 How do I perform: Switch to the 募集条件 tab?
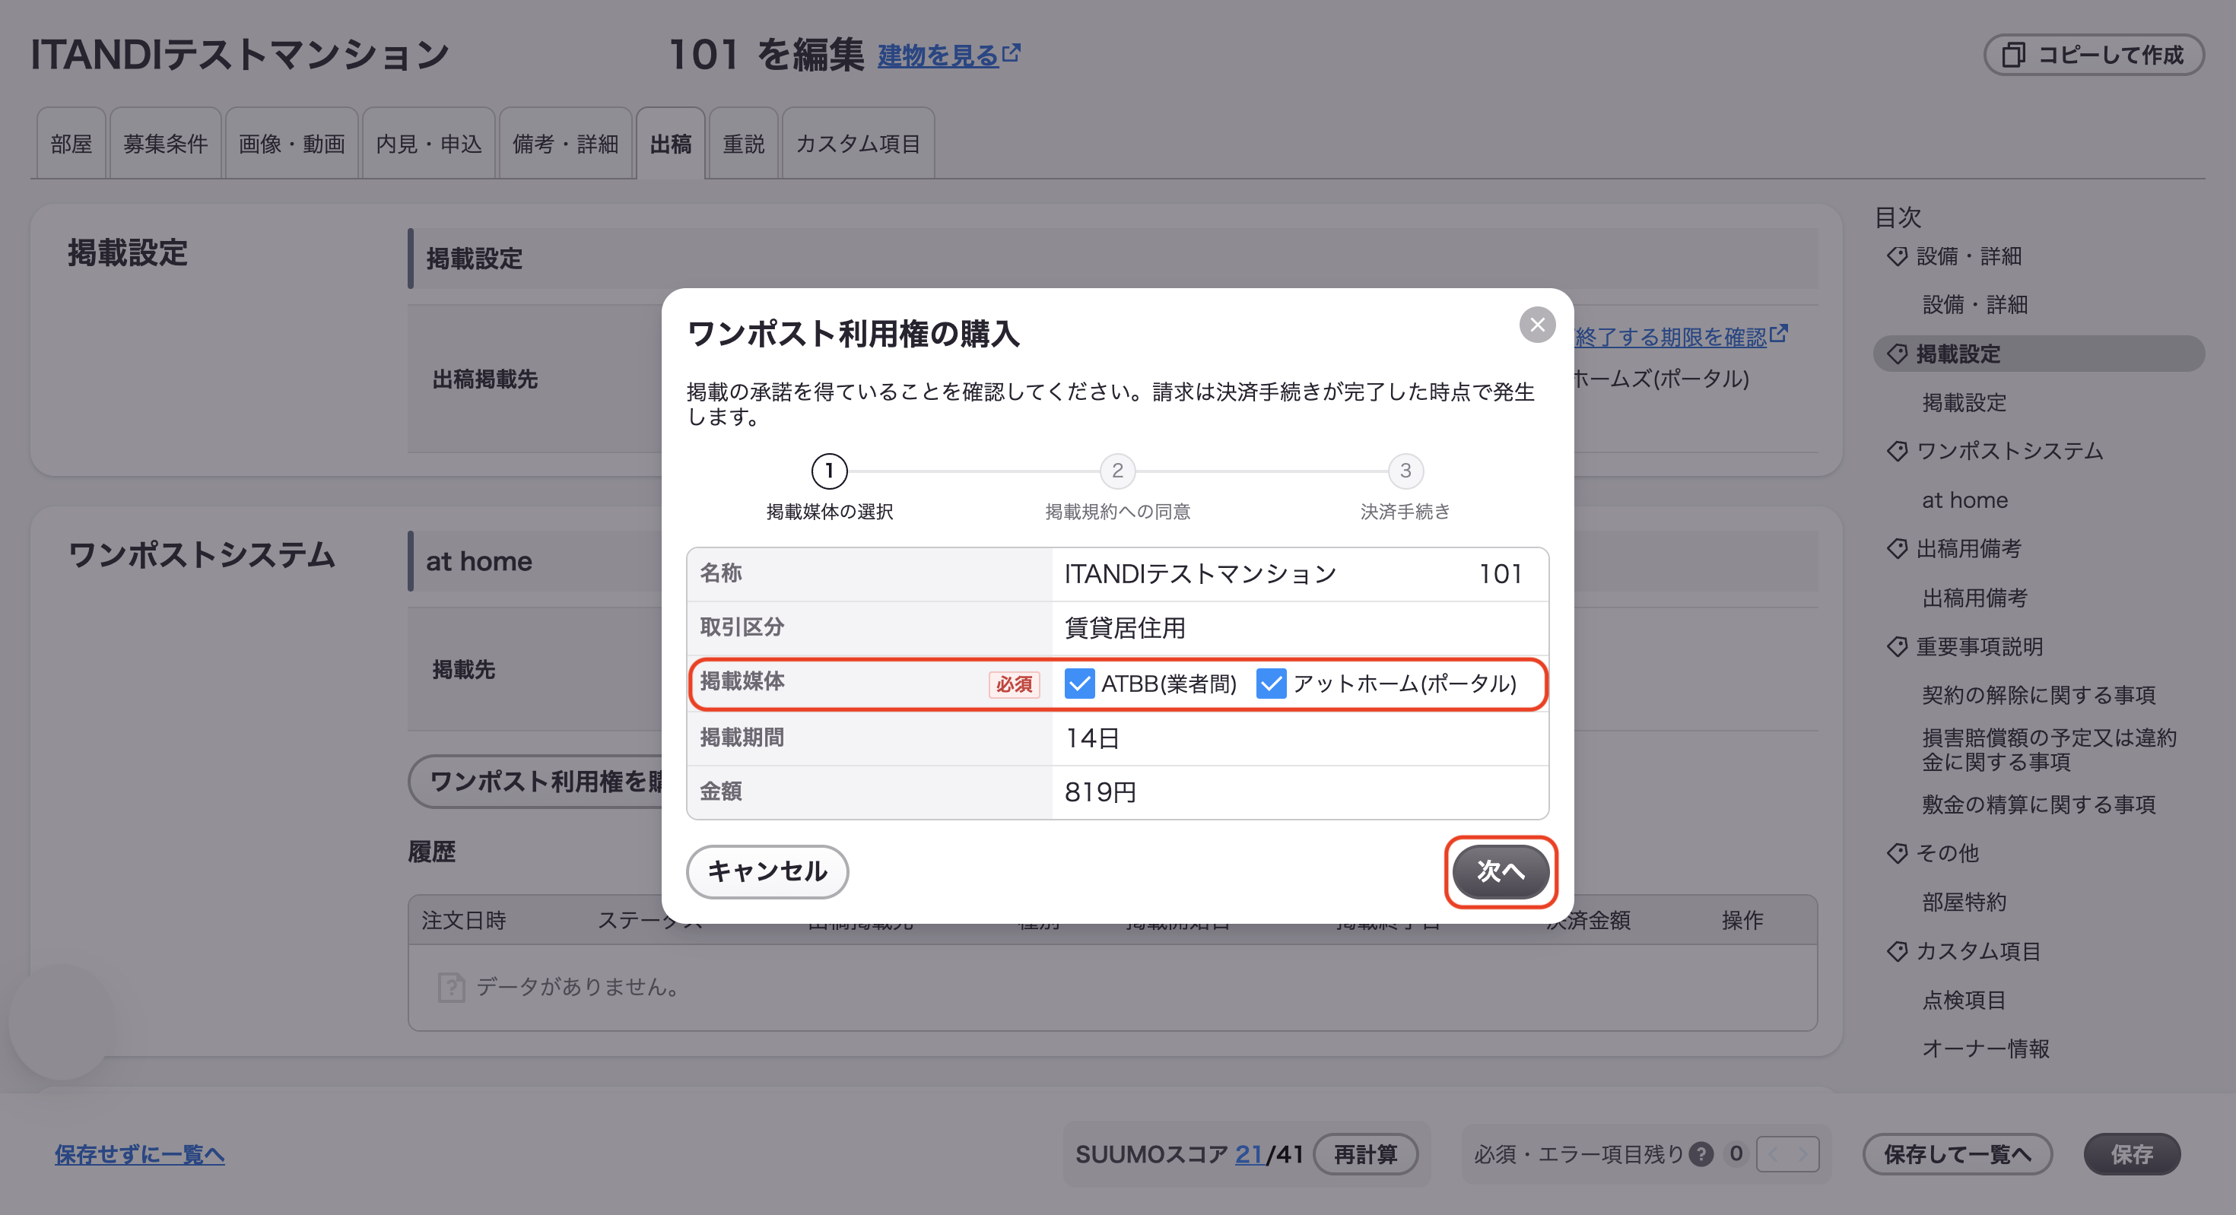(x=165, y=143)
